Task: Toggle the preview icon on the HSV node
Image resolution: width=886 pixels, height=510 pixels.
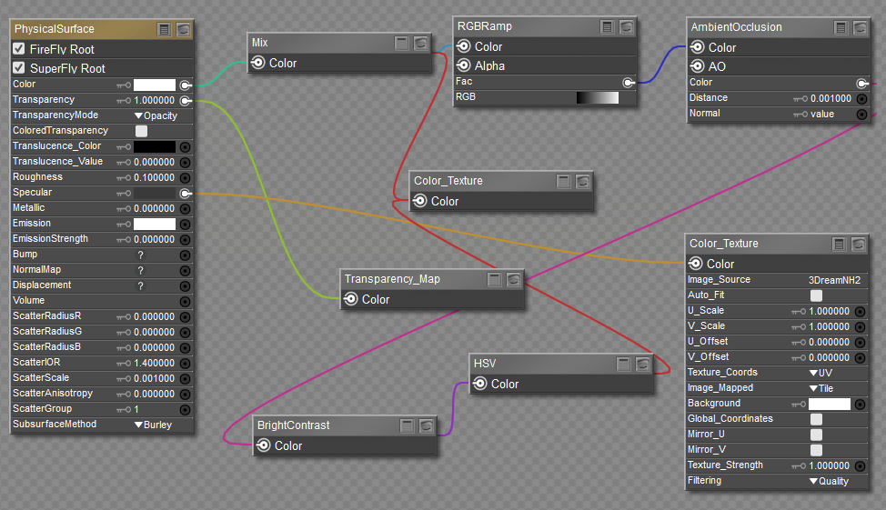Action: pyautogui.click(x=642, y=364)
